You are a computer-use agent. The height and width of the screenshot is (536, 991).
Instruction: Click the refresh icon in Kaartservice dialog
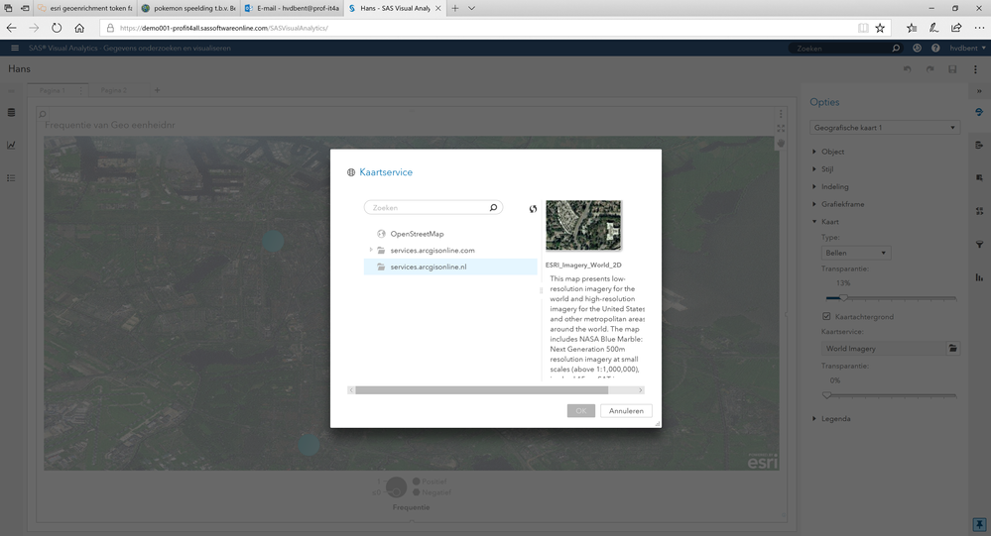coord(533,209)
